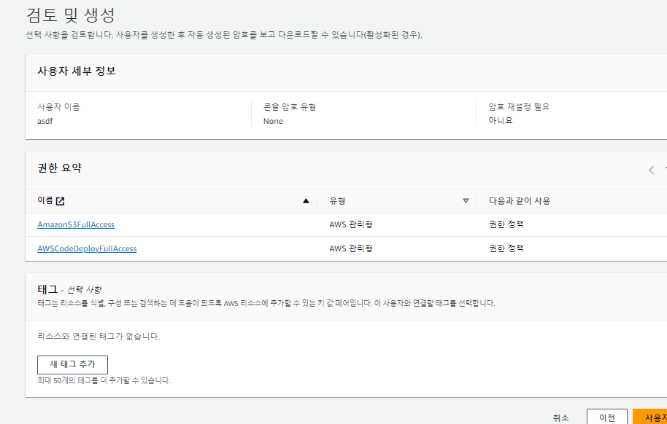Click 권한 정책 in AWSCodeDeployFullAccess row

pos(506,248)
